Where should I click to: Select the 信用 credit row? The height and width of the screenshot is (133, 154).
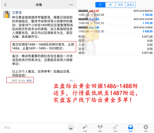tap(115, 41)
